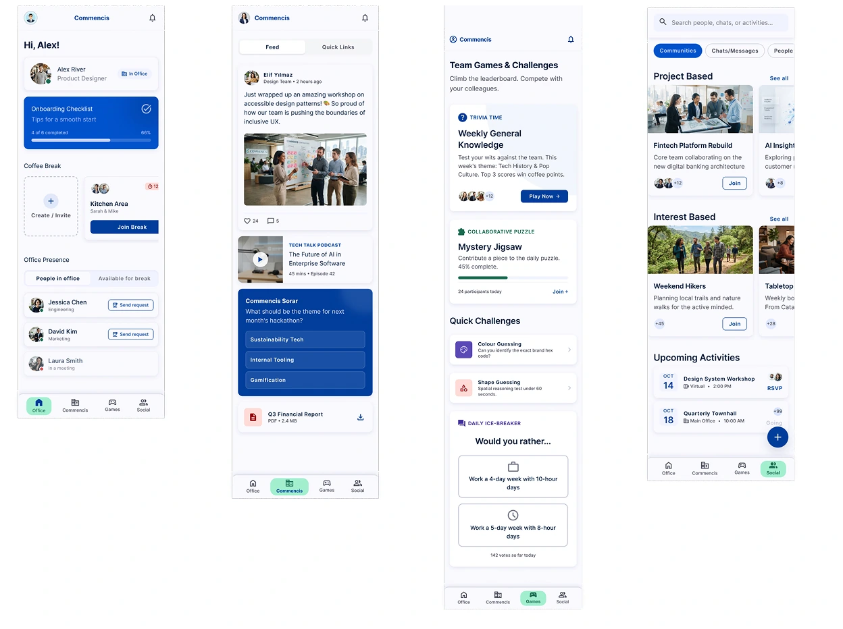Click the briefcase icon in 4-day option
Image resolution: width=843 pixels, height=629 pixels.
[513, 467]
